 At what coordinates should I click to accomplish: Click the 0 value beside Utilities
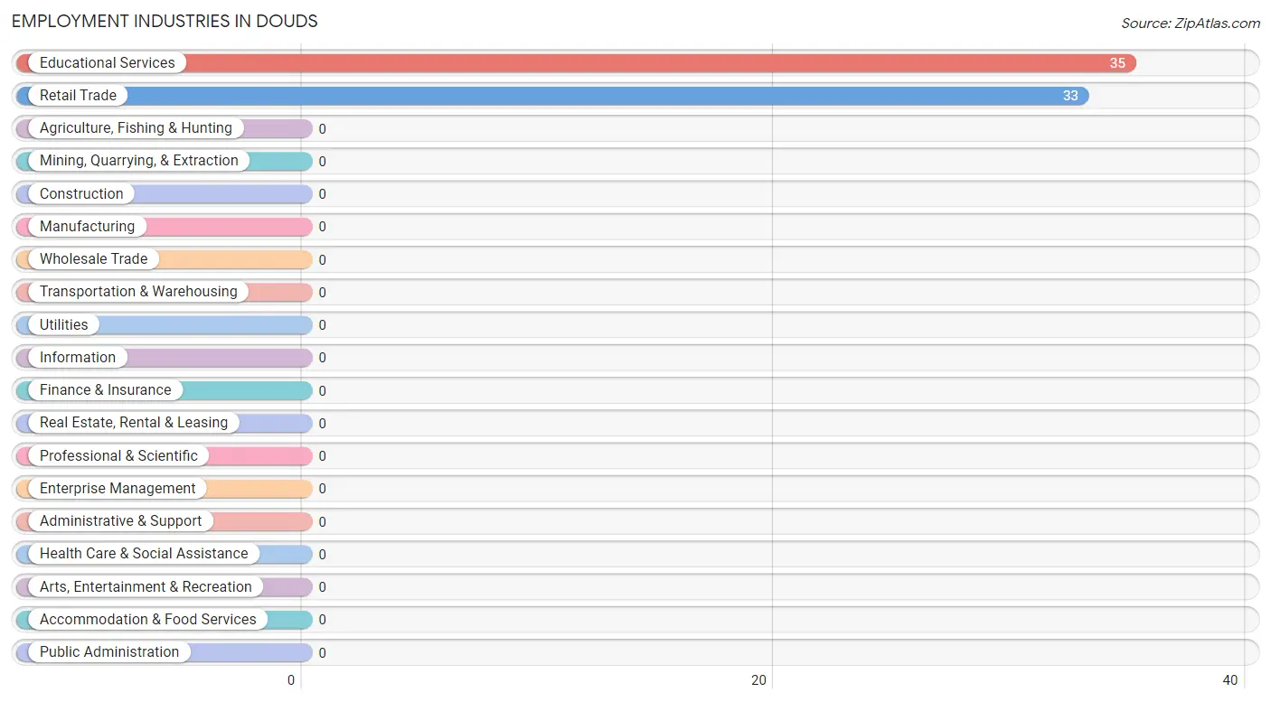pos(322,325)
